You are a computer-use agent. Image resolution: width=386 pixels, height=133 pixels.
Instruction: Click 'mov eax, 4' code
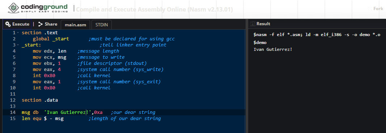coord(47,70)
